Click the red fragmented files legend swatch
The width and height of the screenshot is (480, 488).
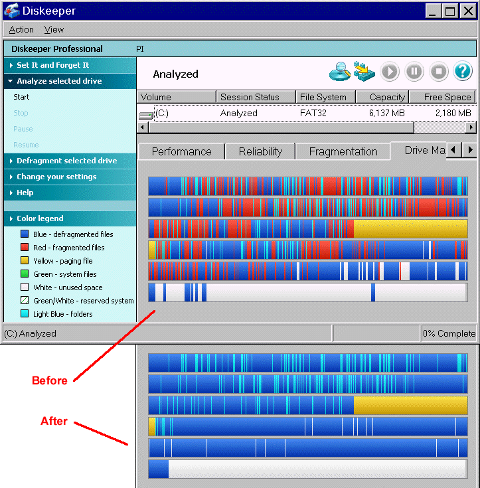(x=25, y=247)
